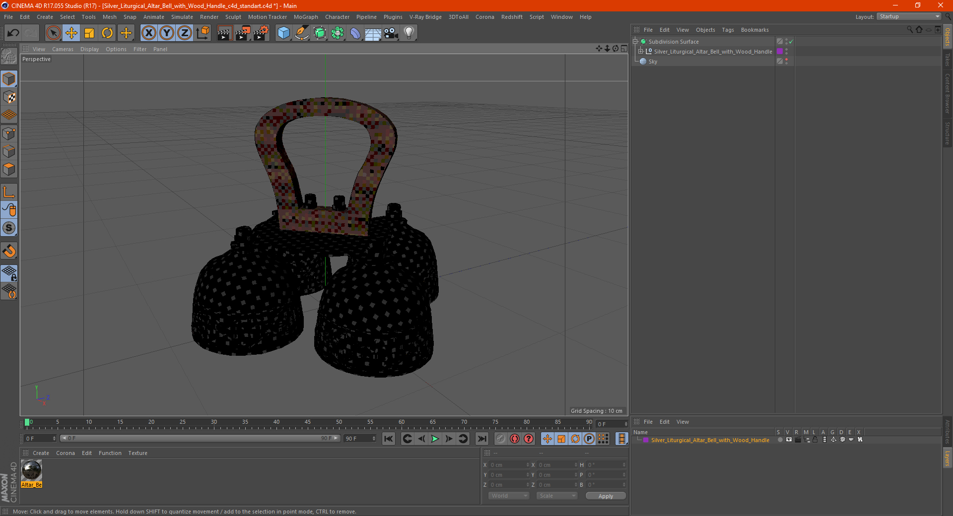Open the MoGraph menu

pos(306,17)
